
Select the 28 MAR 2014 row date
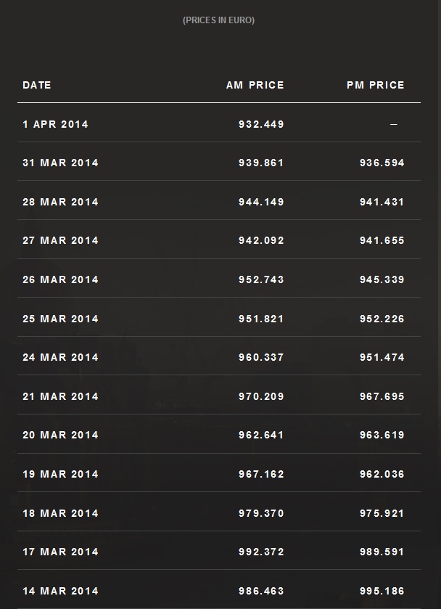click(60, 202)
